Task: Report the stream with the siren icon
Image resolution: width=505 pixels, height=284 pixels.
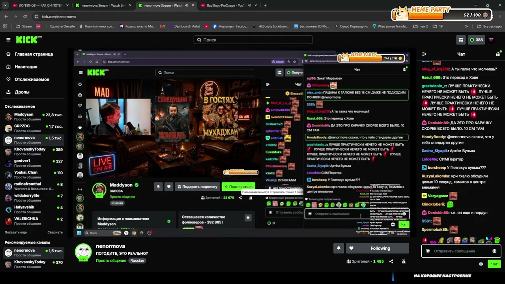Action: (x=404, y=262)
